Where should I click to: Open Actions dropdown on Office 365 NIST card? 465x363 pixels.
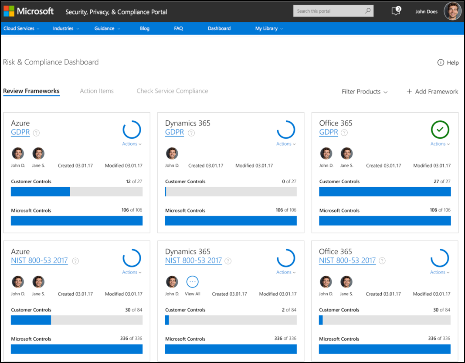440,272
